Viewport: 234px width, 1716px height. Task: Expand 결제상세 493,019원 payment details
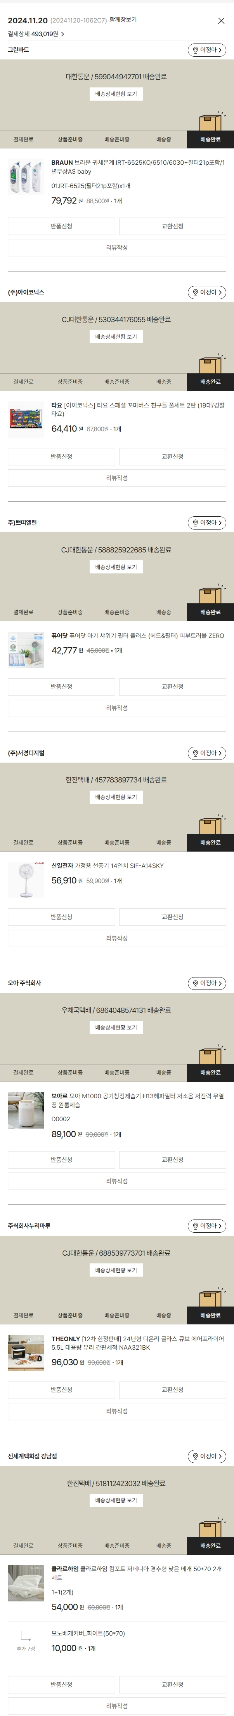point(36,34)
